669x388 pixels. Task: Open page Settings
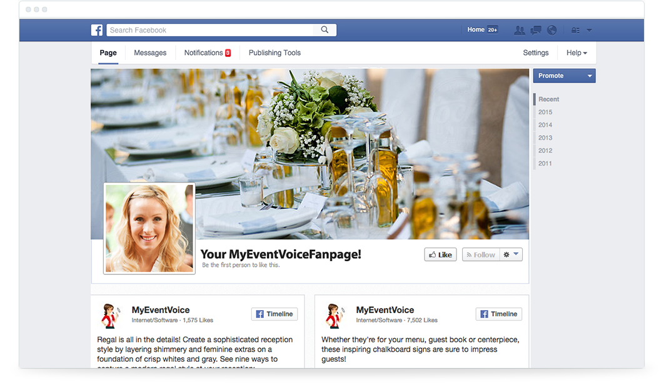pyautogui.click(x=535, y=53)
